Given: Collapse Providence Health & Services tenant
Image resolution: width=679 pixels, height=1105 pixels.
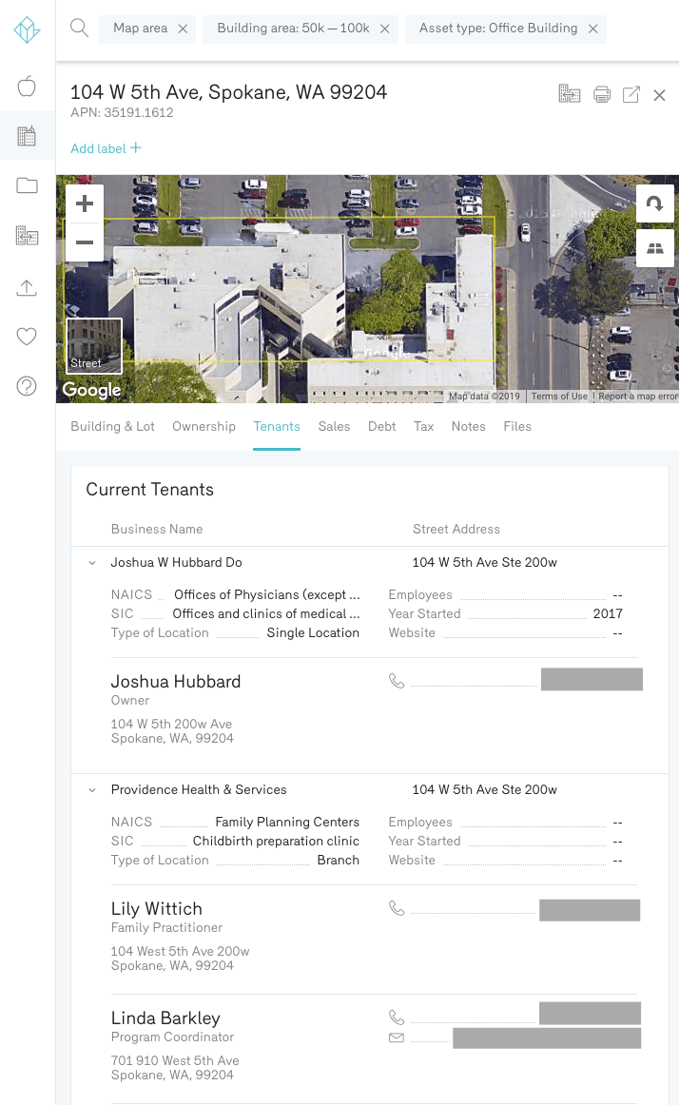Looking at the screenshot, I should (x=92, y=790).
